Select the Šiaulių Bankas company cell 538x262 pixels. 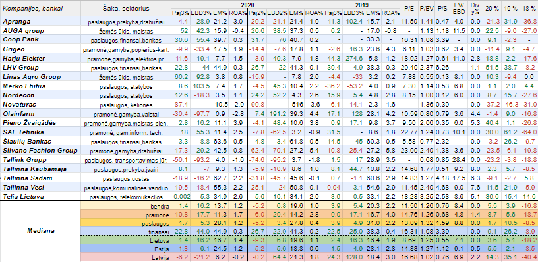click(x=40, y=141)
